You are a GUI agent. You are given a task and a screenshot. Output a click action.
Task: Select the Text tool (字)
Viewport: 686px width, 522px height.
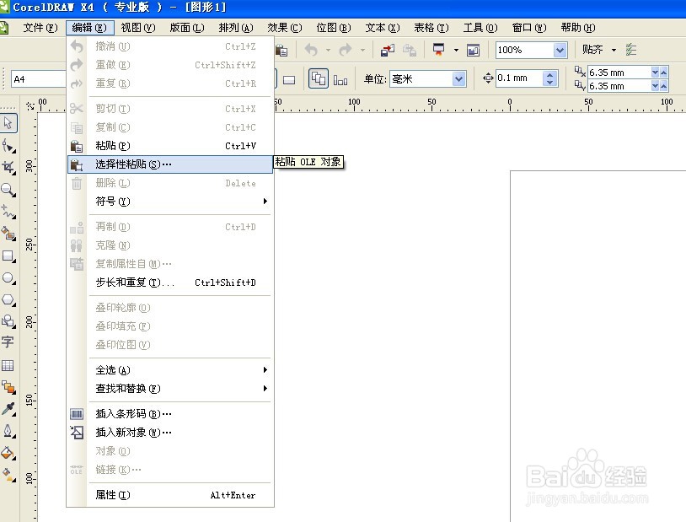8,342
